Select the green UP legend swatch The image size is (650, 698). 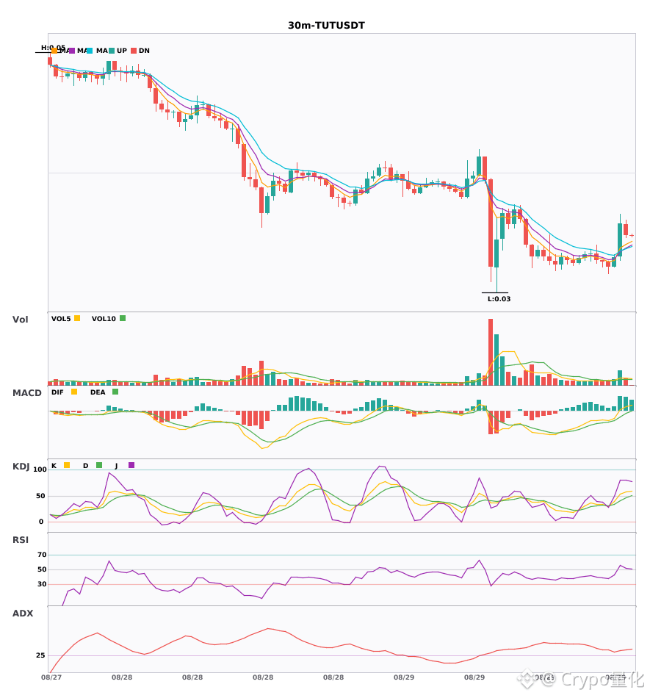pyautogui.click(x=112, y=51)
